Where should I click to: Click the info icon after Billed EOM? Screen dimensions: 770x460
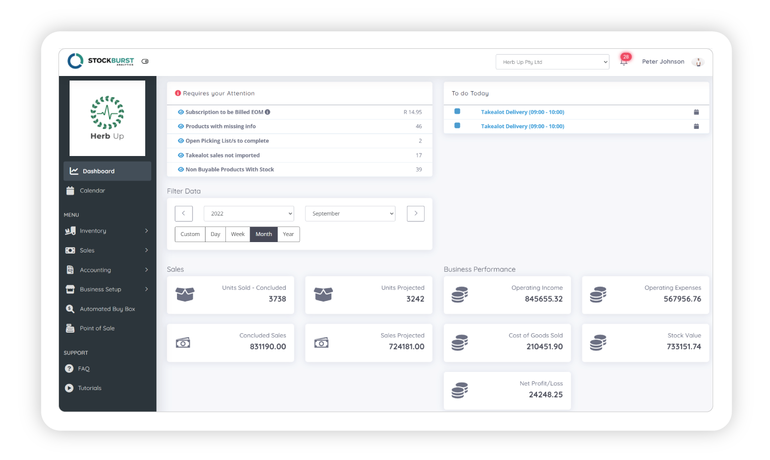268,112
